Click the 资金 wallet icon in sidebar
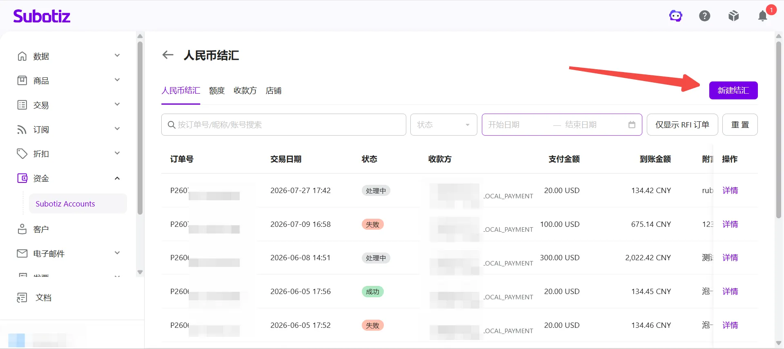The height and width of the screenshot is (349, 784). coord(22,178)
